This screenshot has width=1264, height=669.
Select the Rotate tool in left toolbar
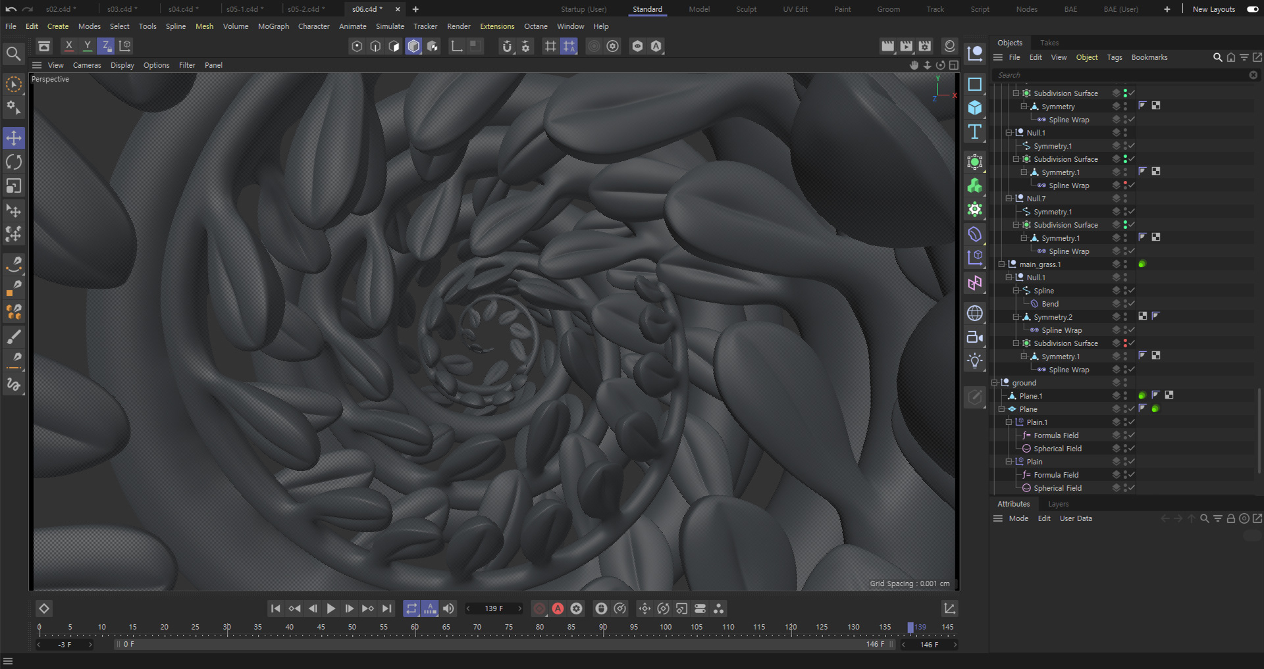(14, 162)
